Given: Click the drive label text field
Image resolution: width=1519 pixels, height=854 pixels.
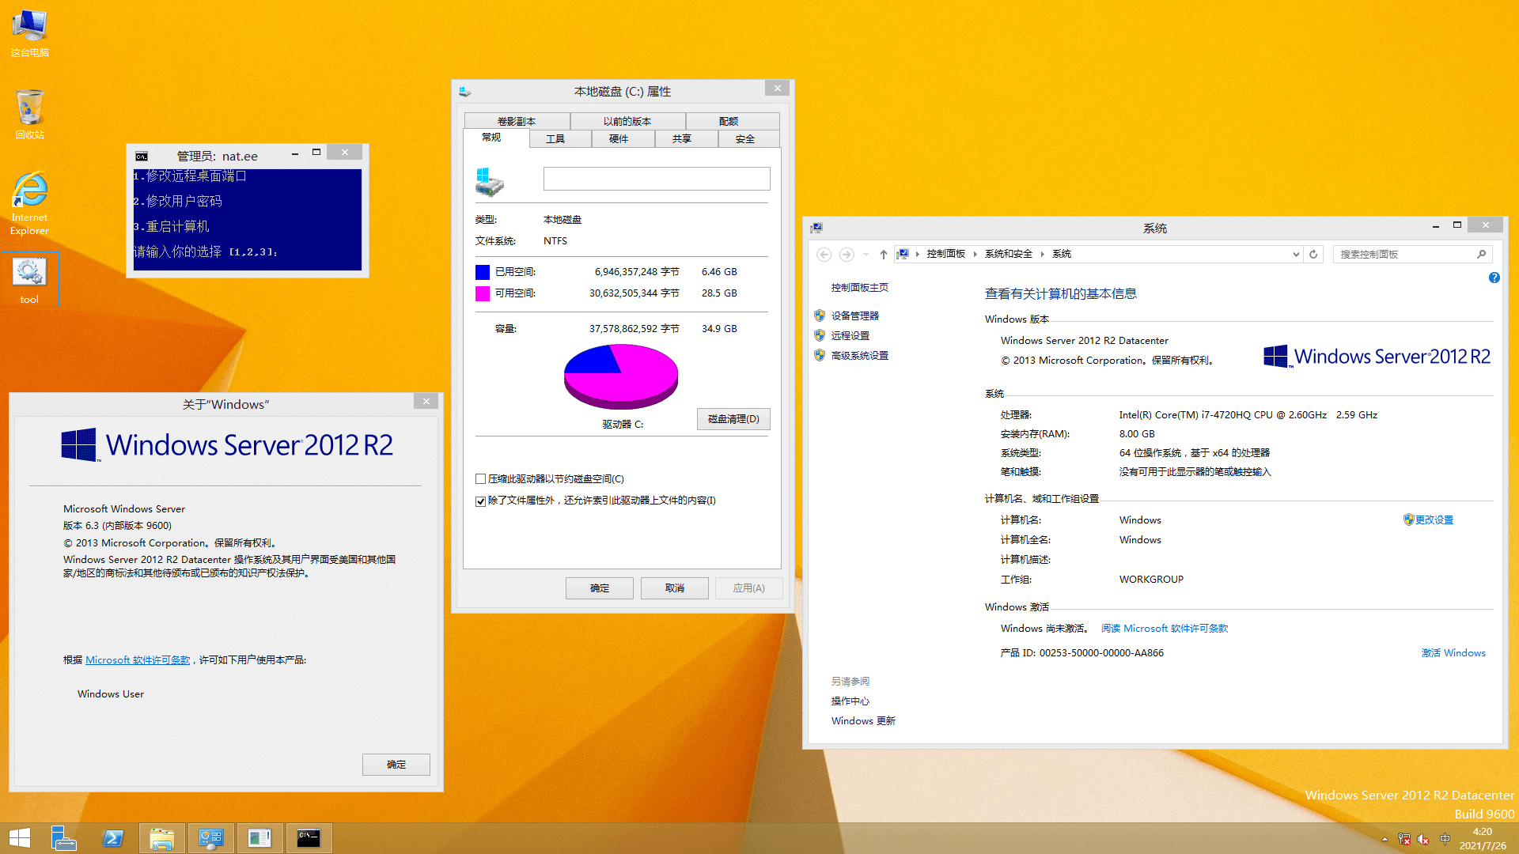Looking at the screenshot, I should [x=656, y=179].
